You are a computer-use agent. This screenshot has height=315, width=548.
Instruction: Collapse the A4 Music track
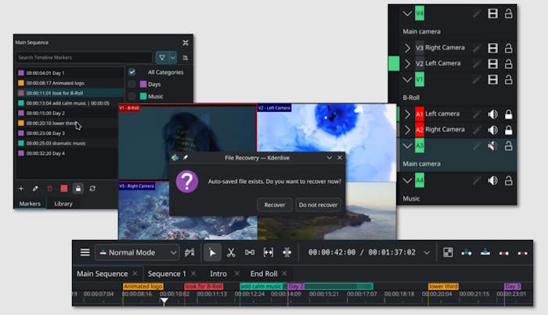pyautogui.click(x=407, y=181)
